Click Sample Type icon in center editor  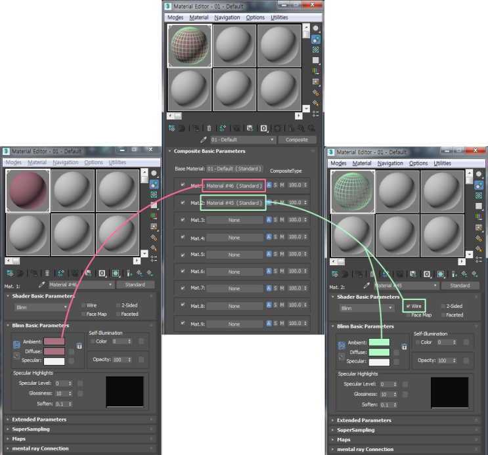click(x=315, y=29)
